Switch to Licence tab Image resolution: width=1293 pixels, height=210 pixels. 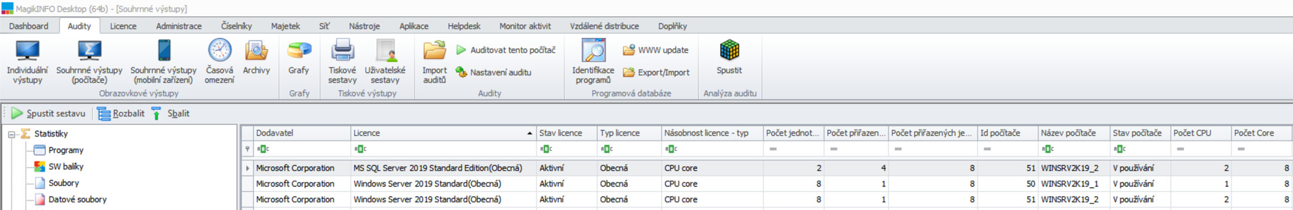coord(123,26)
